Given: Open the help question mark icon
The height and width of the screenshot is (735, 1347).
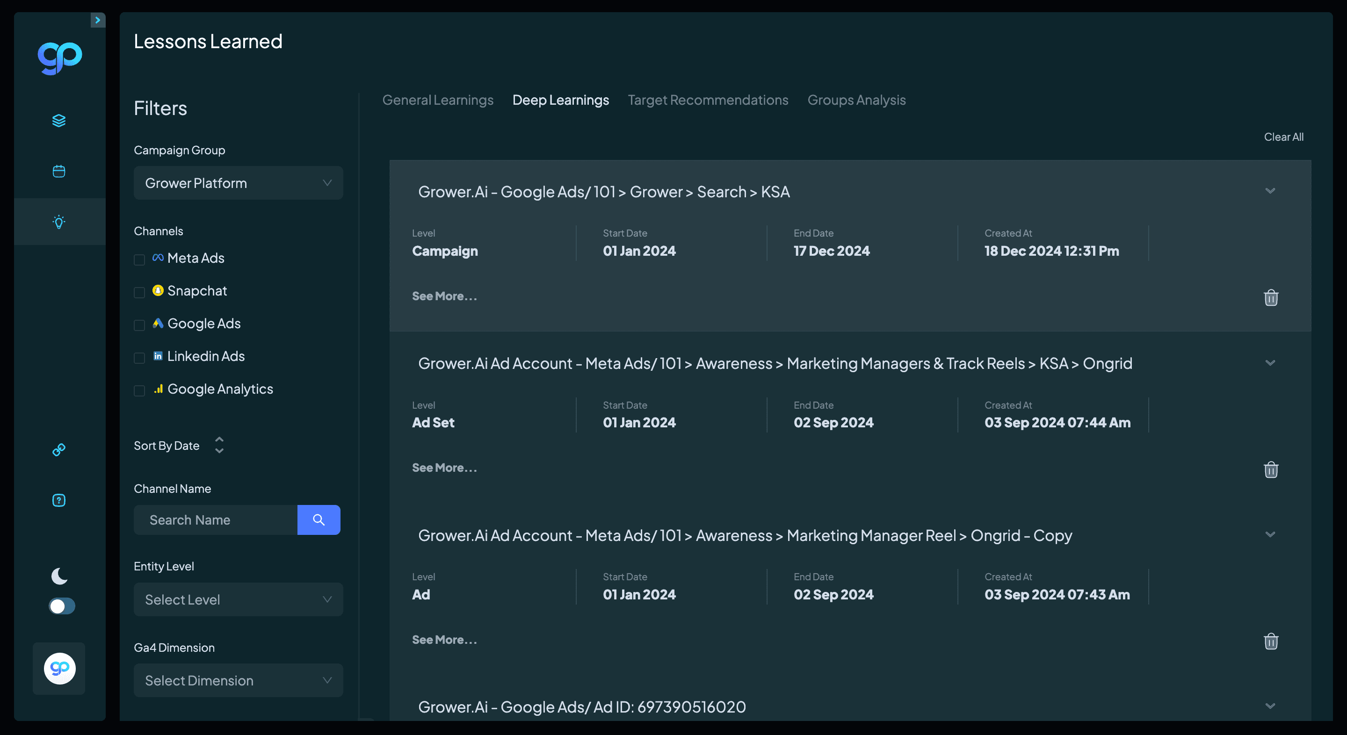Looking at the screenshot, I should click(59, 500).
